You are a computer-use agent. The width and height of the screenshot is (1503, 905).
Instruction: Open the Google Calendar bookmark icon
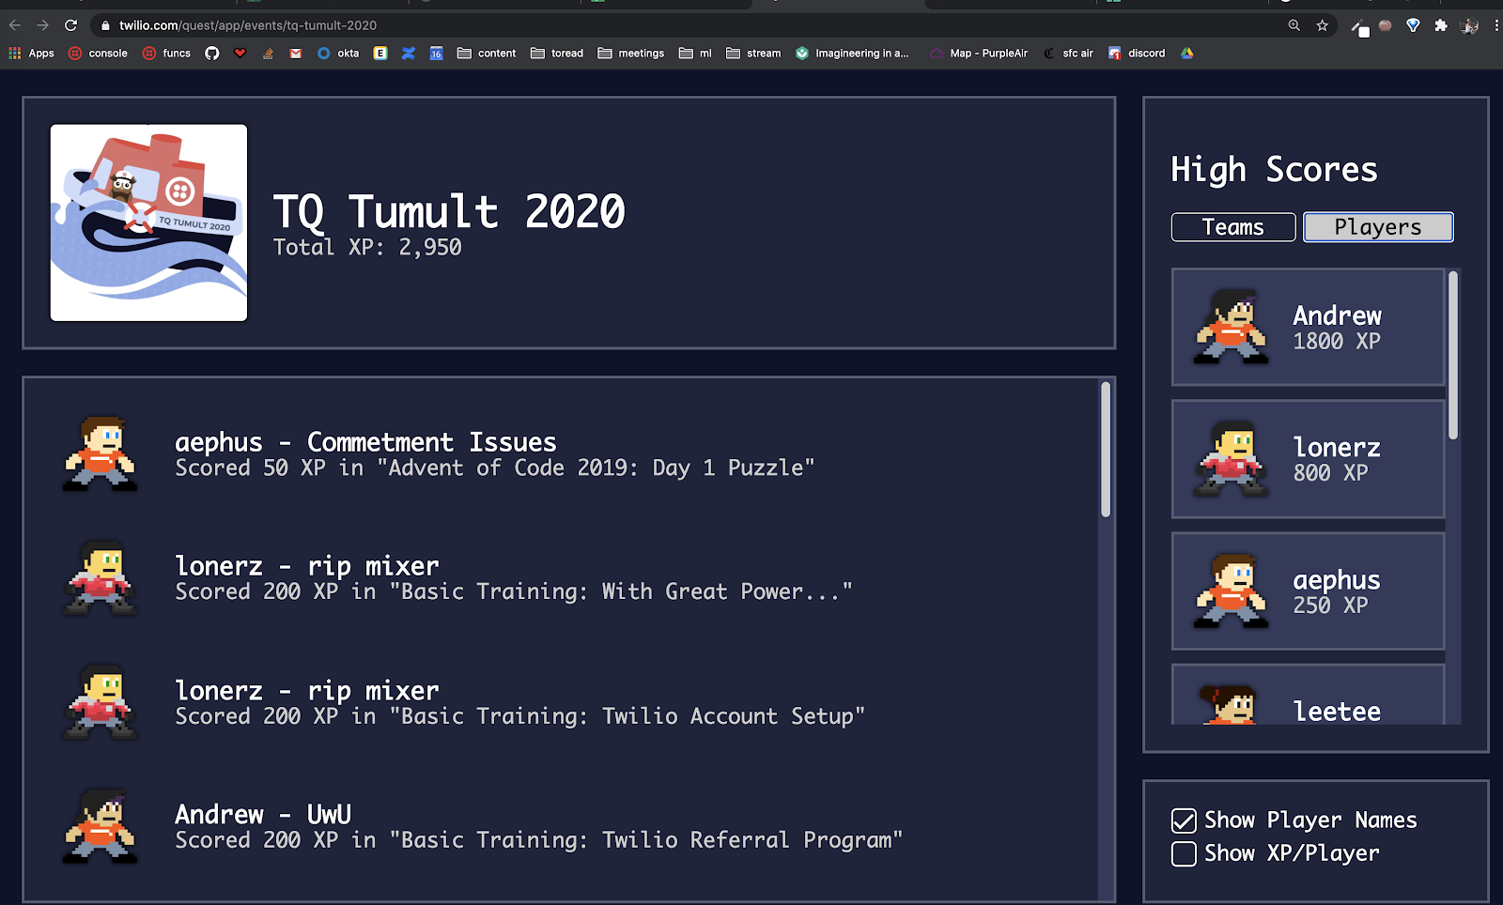[x=436, y=54]
